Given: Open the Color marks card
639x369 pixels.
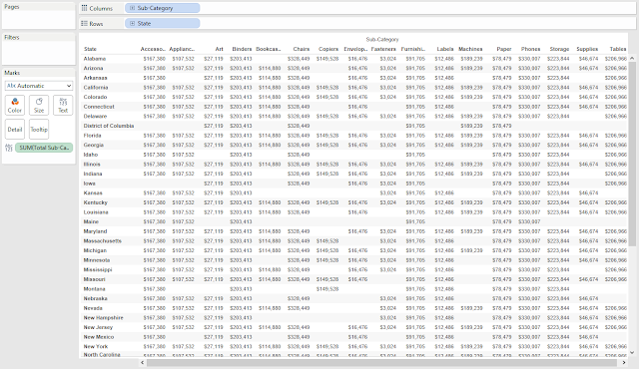Looking at the screenshot, I should pyautogui.click(x=15, y=106).
